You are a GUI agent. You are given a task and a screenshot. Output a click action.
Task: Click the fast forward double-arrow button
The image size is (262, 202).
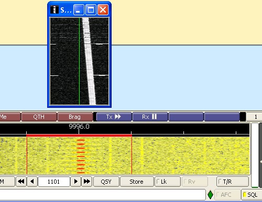tap(87, 182)
